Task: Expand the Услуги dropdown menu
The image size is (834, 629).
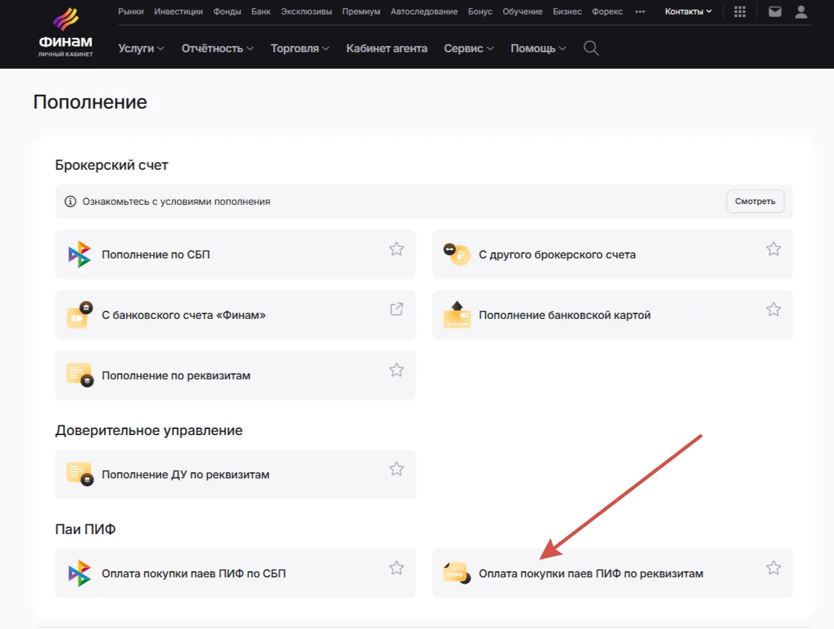Action: click(x=141, y=48)
